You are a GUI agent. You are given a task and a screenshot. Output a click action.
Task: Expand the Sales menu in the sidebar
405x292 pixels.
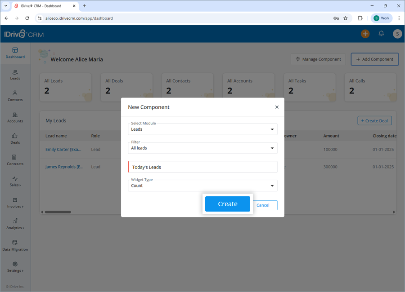(x=15, y=182)
